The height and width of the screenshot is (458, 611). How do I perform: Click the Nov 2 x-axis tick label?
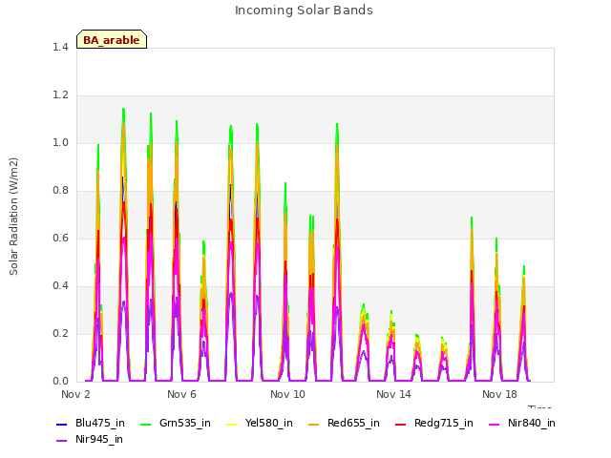point(75,394)
